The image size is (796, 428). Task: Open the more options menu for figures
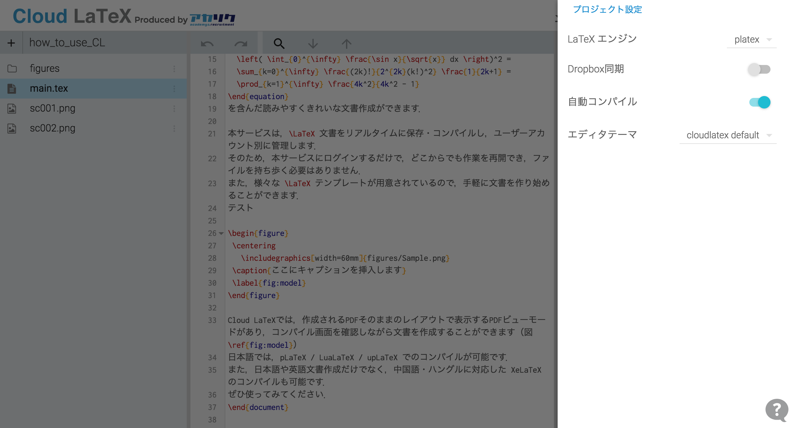(174, 69)
